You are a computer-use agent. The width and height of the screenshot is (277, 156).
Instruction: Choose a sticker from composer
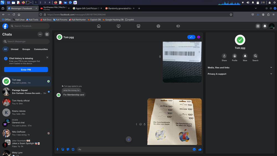[x=68, y=149]
